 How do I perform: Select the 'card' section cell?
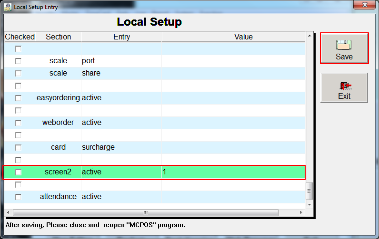coord(58,147)
